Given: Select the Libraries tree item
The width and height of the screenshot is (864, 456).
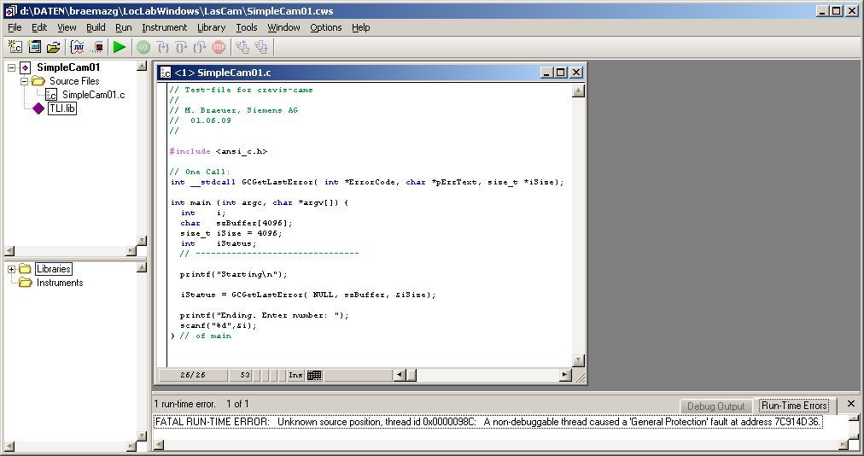Looking at the screenshot, I should [54, 269].
